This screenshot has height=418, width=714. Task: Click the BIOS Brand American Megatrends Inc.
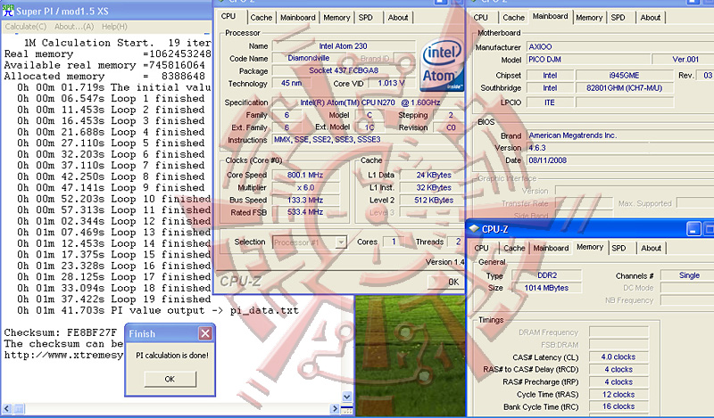click(x=620, y=135)
